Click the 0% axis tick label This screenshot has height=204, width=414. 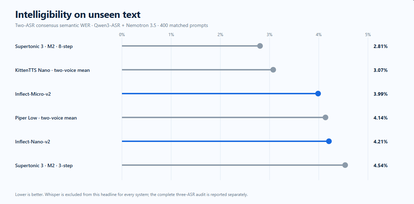122,35
